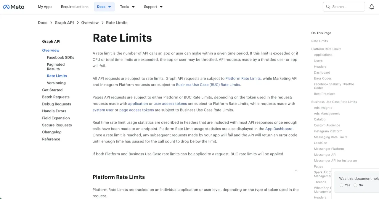Click Graph API breadcrumb link

tap(64, 23)
